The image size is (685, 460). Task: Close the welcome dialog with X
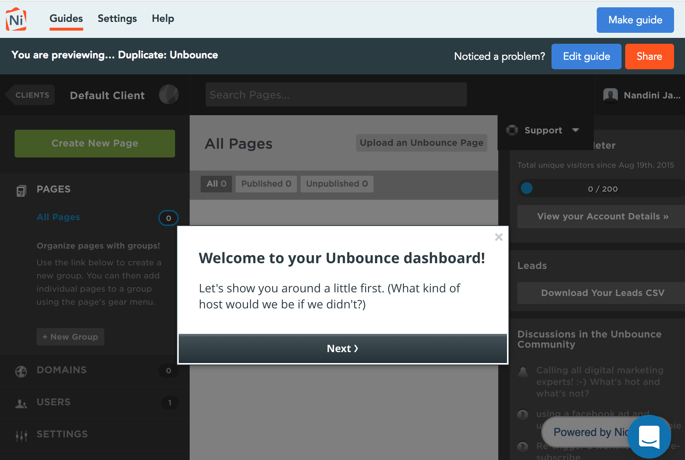pos(499,237)
